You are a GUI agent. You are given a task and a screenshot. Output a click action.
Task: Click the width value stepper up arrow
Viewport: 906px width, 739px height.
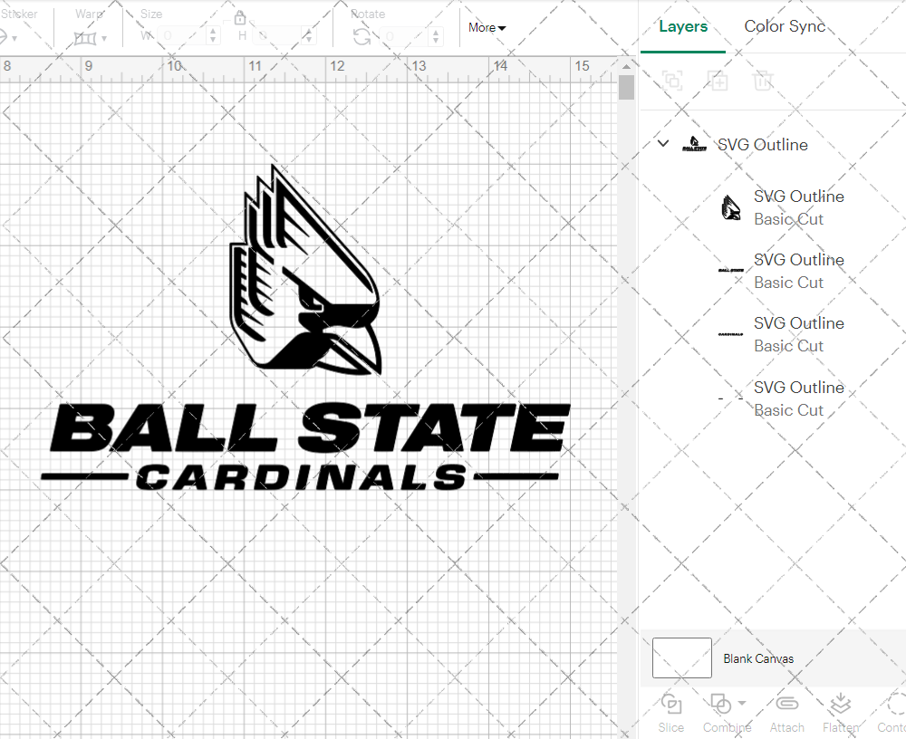point(214,32)
